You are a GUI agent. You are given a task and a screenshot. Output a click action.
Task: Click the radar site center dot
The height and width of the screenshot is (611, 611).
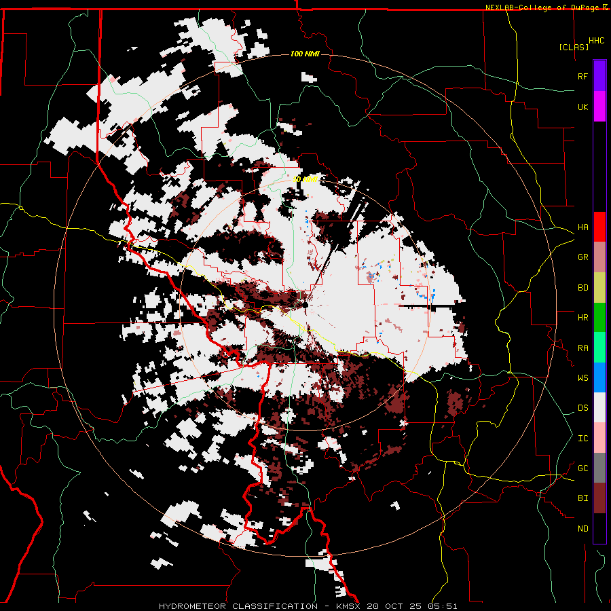tap(305, 305)
